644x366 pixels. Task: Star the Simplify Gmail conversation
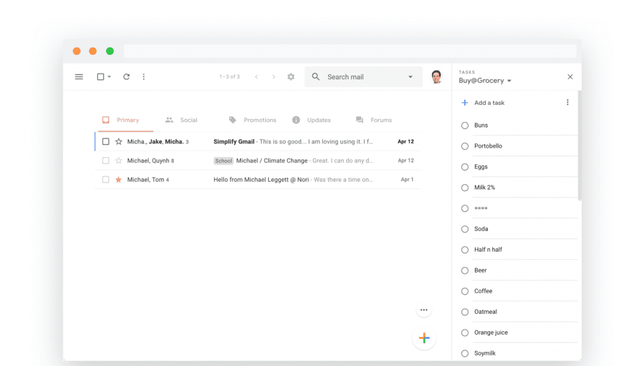[119, 142]
